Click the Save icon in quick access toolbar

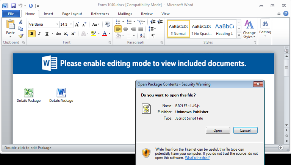[x=13, y=6]
